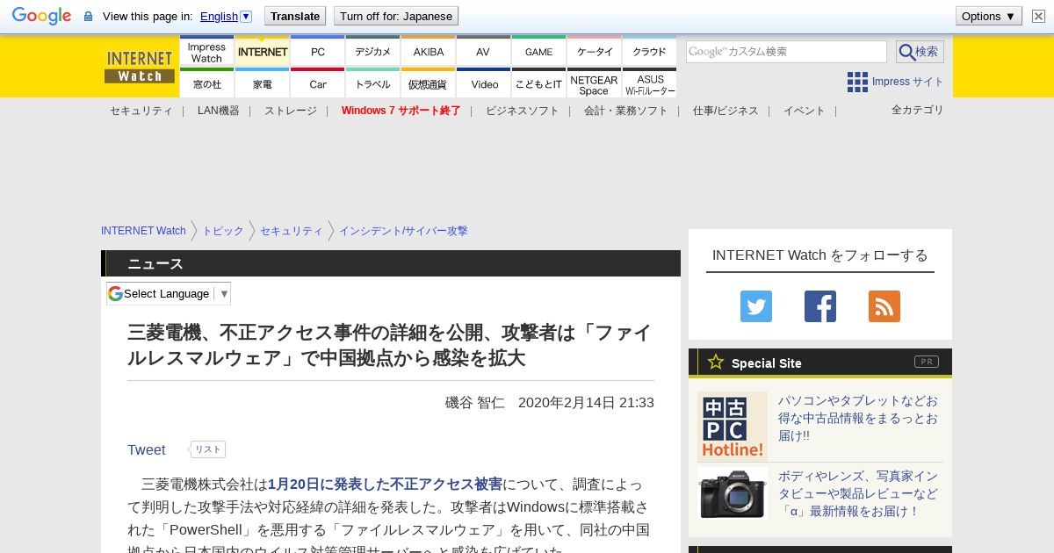Click the PR badge

coord(927,362)
